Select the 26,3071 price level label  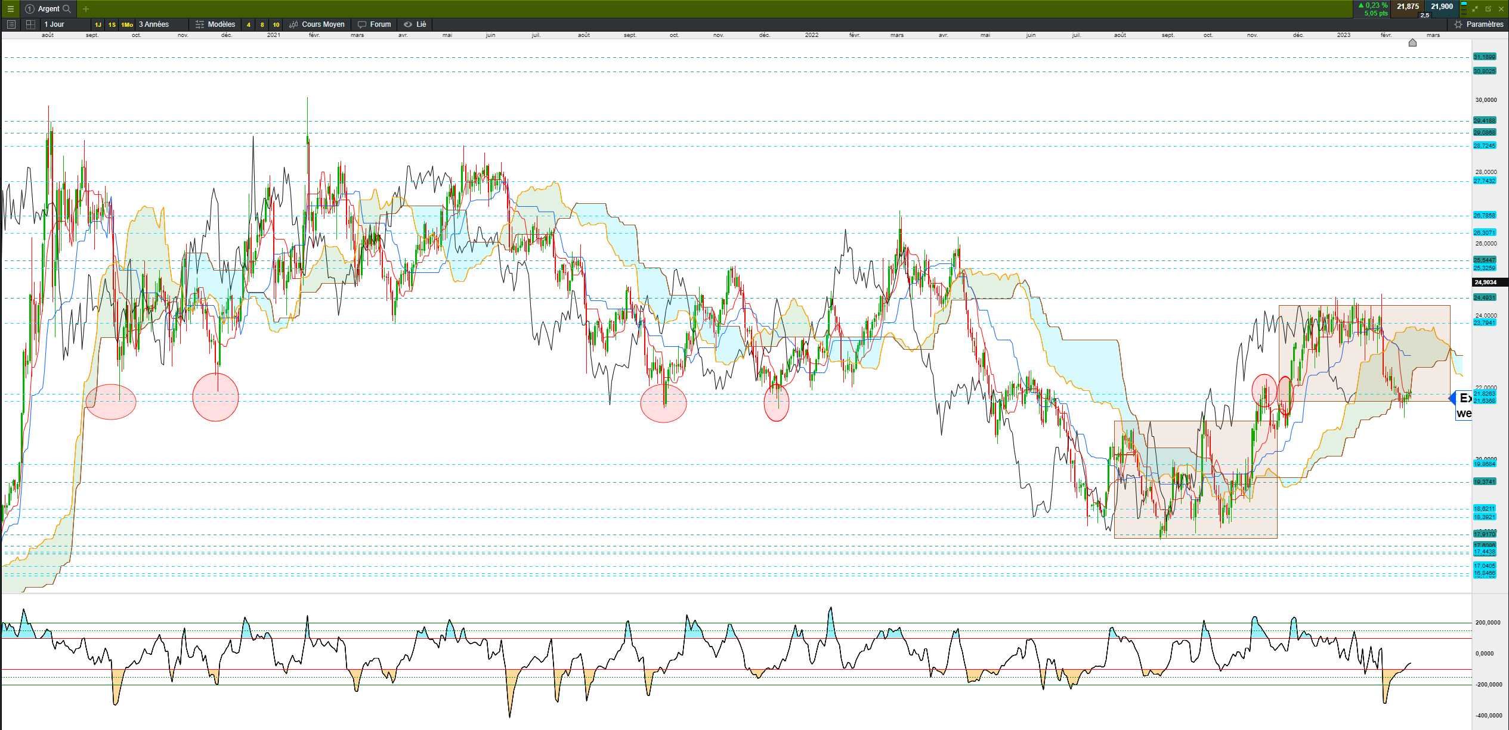[x=1485, y=233]
